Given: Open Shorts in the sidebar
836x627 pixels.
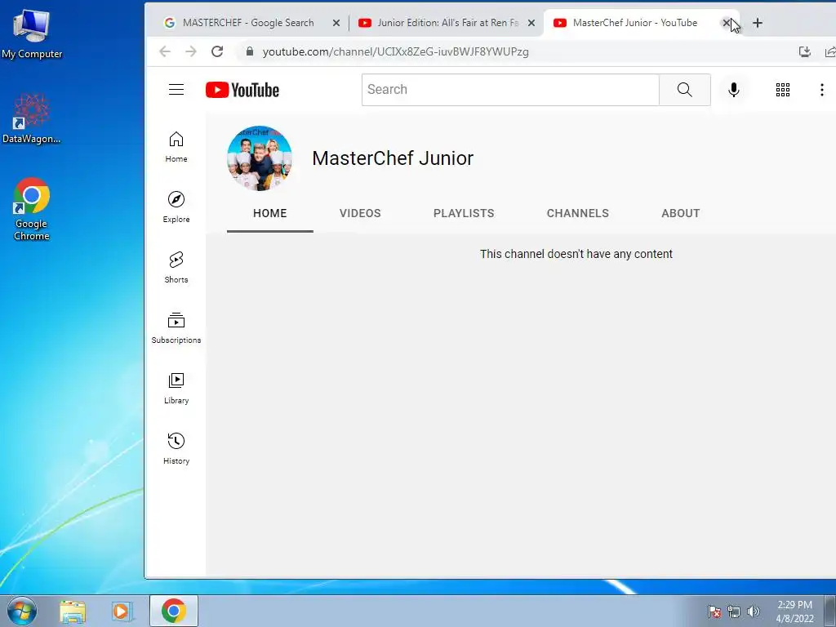Looking at the screenshot, I should click(176, 268).
